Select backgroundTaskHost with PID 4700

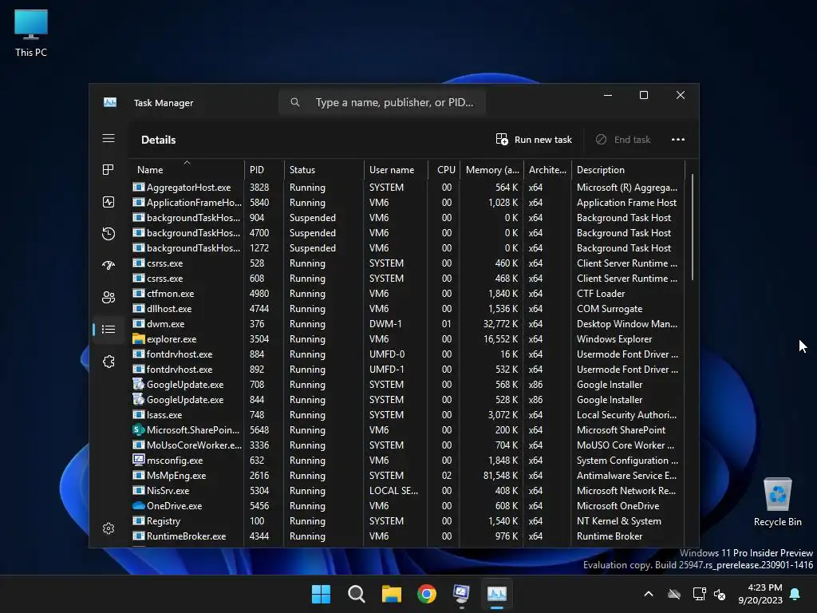click(408, 233)
